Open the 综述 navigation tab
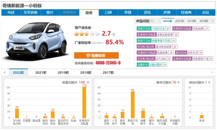The image size is (217, 130). pos(11,12)
